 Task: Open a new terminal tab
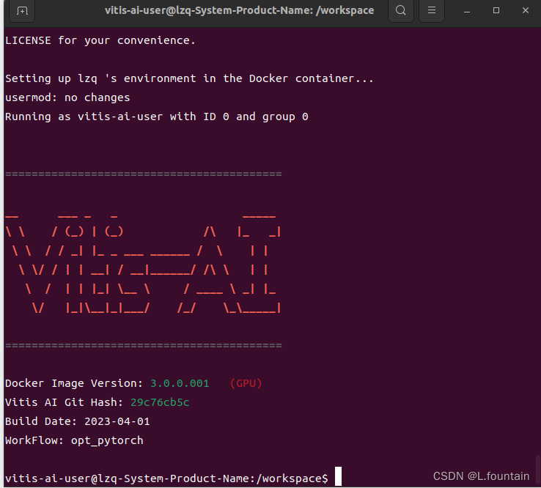(x=22, y=11)
